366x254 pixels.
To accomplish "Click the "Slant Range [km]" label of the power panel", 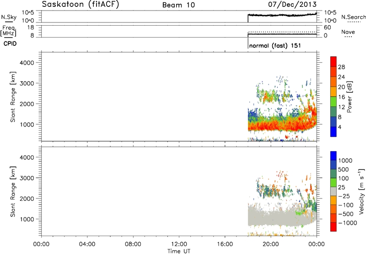I will 13,97.
